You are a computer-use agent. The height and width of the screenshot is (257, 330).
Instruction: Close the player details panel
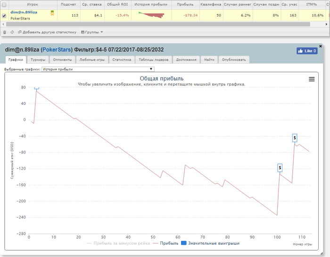[321, 46]
